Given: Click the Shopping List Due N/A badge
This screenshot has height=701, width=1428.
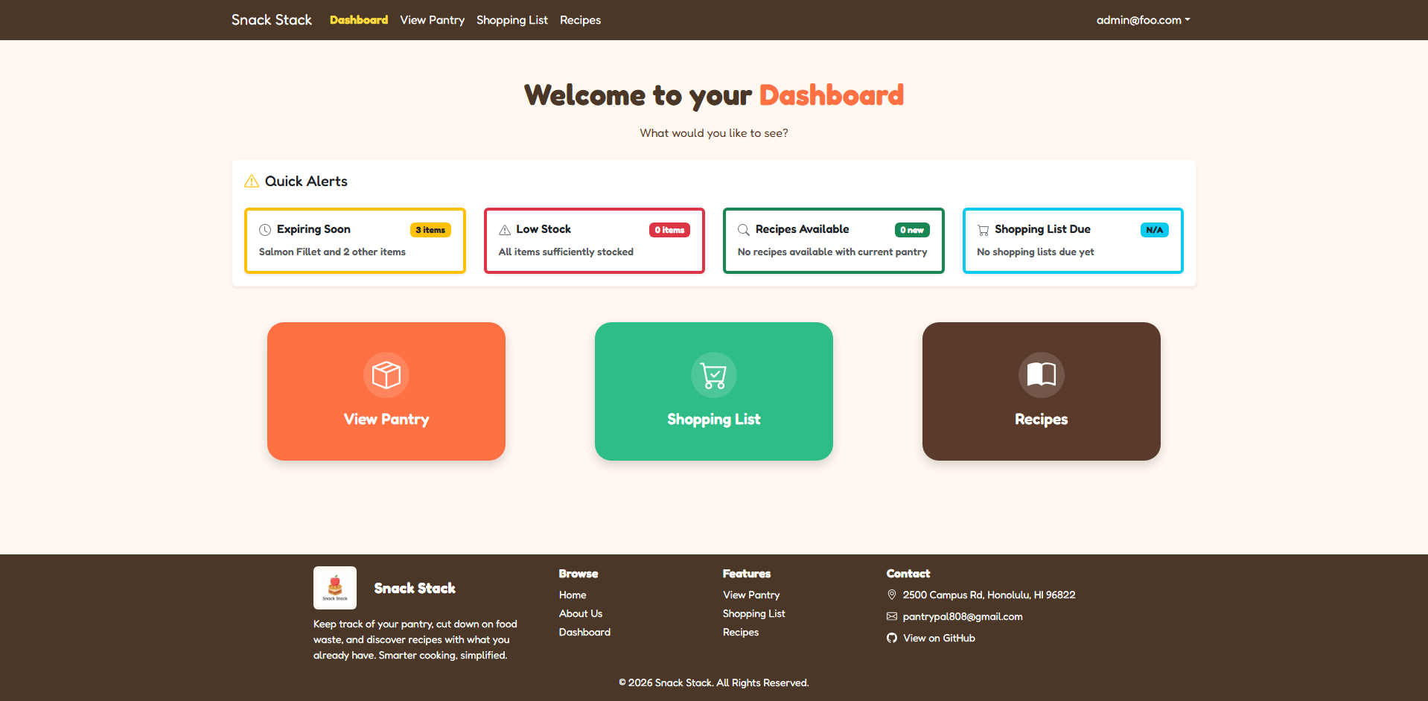Looking at the screenshot, I should pos(1153,230).
